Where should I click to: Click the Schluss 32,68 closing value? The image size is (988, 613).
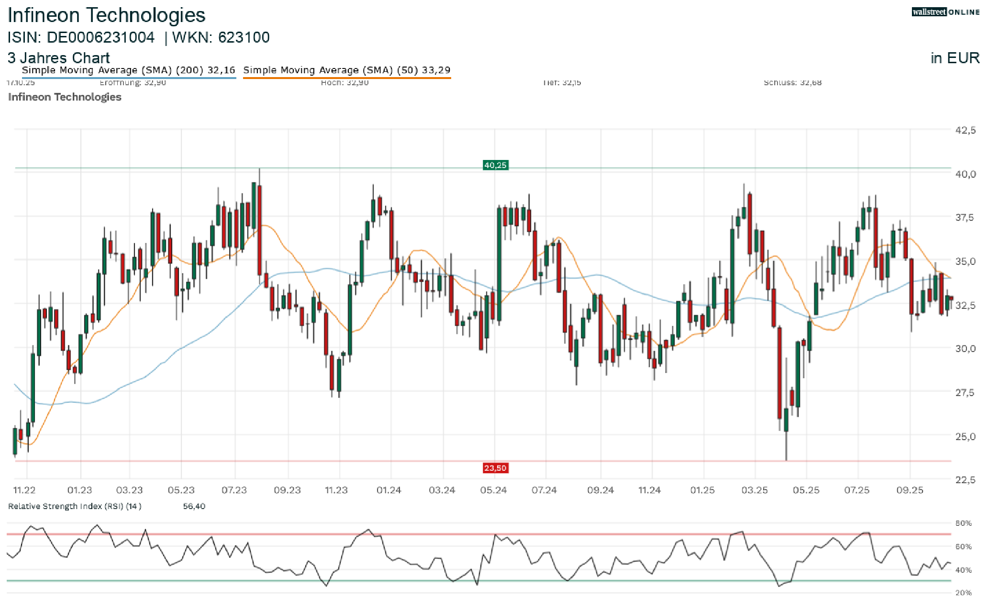(792, 83)
